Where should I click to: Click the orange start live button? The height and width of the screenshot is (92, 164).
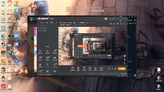tap(122, 69)
